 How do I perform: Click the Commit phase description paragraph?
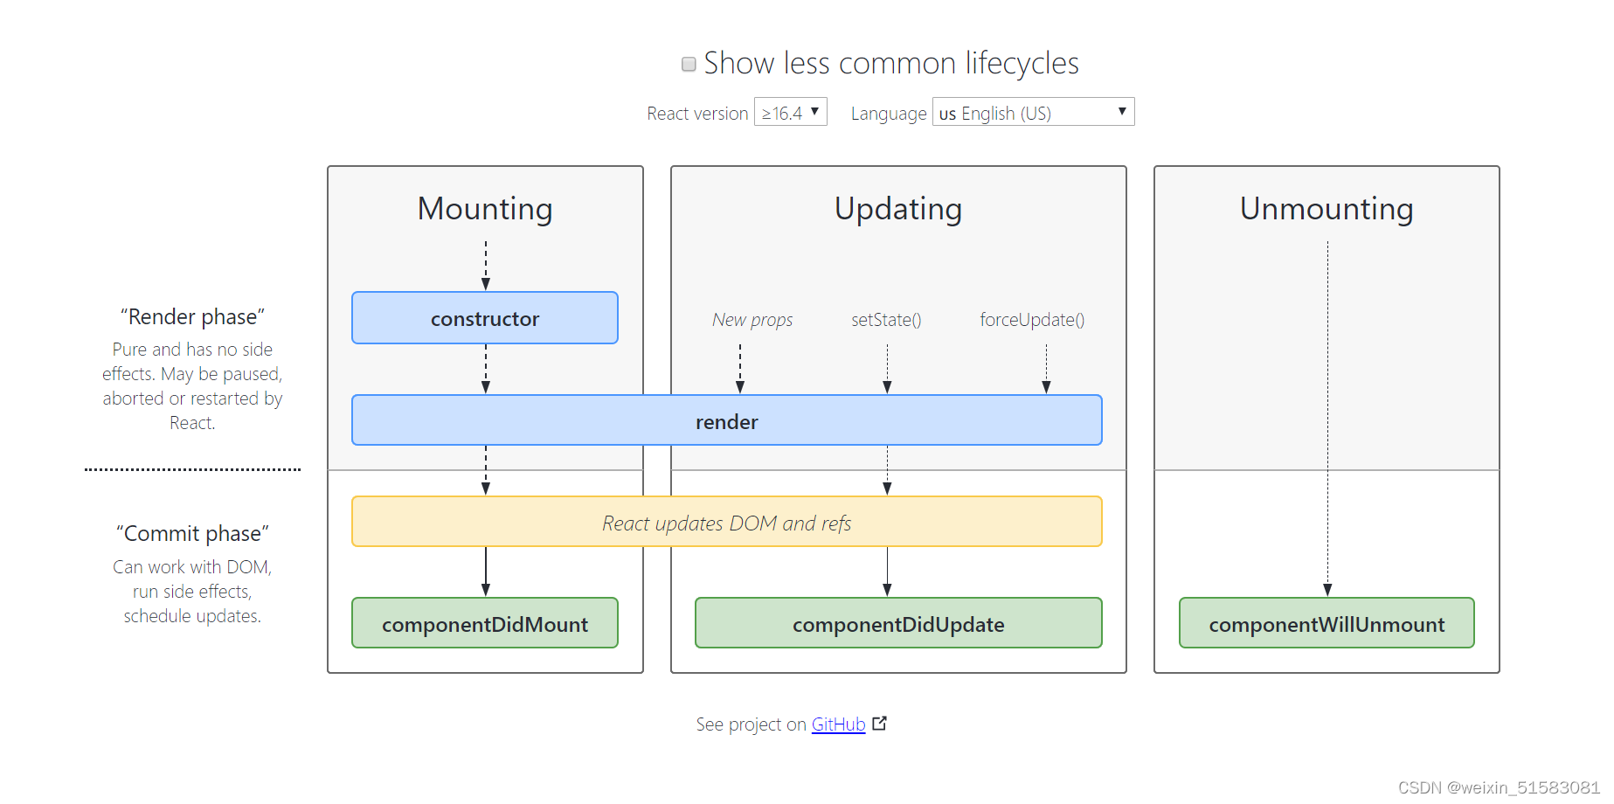(x=192, y=592)
